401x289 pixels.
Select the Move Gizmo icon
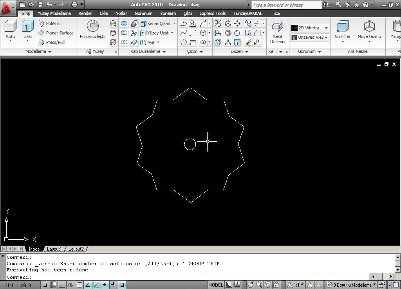tap(369, 27)
